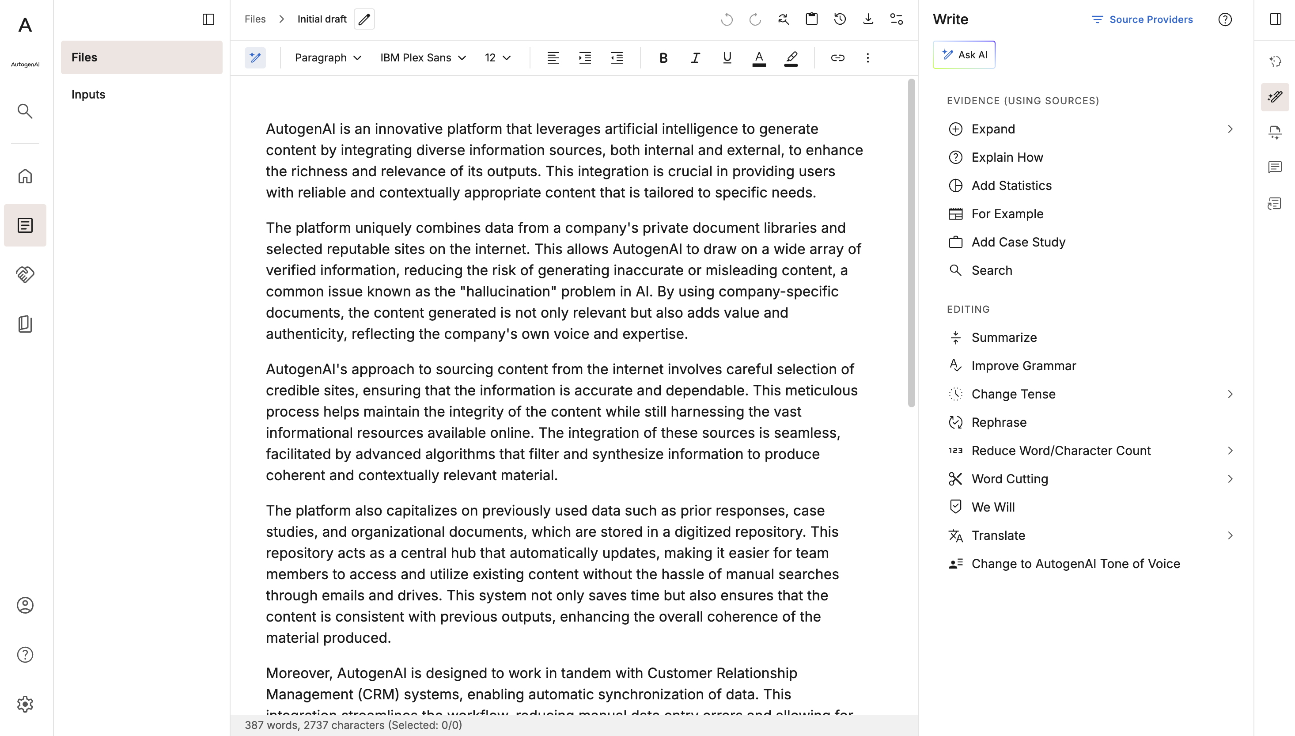Select the Inputs item in left panel
Image resolution: width=1295 pixels, height=736 pixels.
[x=141, y=95]
